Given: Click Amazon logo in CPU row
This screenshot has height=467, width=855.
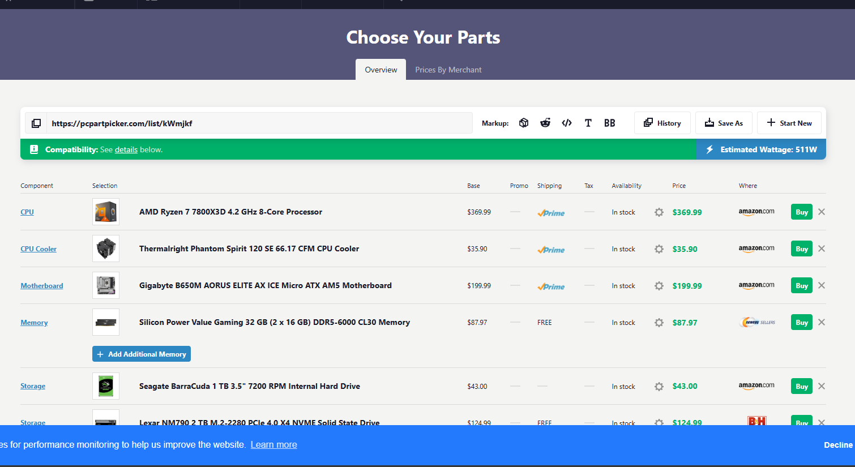Looking at the screenshot, I should [x=756, y=212].
